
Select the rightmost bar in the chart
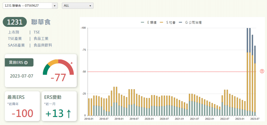tap(255, 81)
